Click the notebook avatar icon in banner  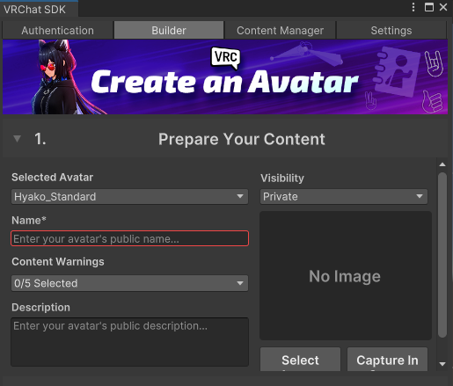pyautogui.click(x=397, y=72)
